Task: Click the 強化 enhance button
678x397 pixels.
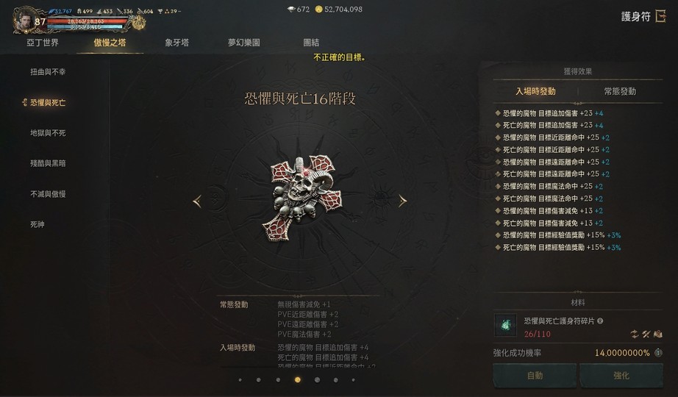Action: tap(621, 376)
